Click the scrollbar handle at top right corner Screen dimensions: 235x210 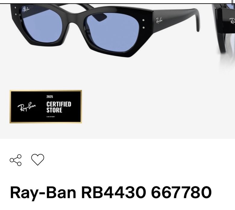233,2
